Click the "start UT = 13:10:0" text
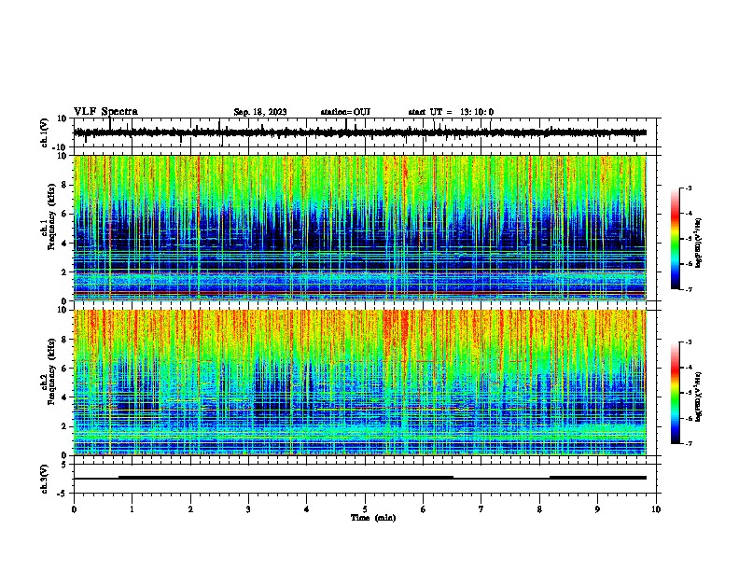The image size is (739, 571). click(451, 112)
